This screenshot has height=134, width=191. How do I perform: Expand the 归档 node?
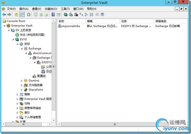click(17, 103)
